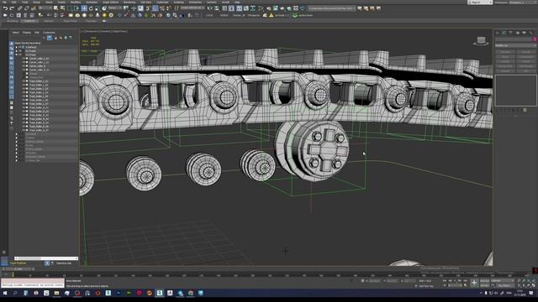The width and height of the screenshot is (538, 302).
Task: Open the Sign In dropdown
Action: 480,2
